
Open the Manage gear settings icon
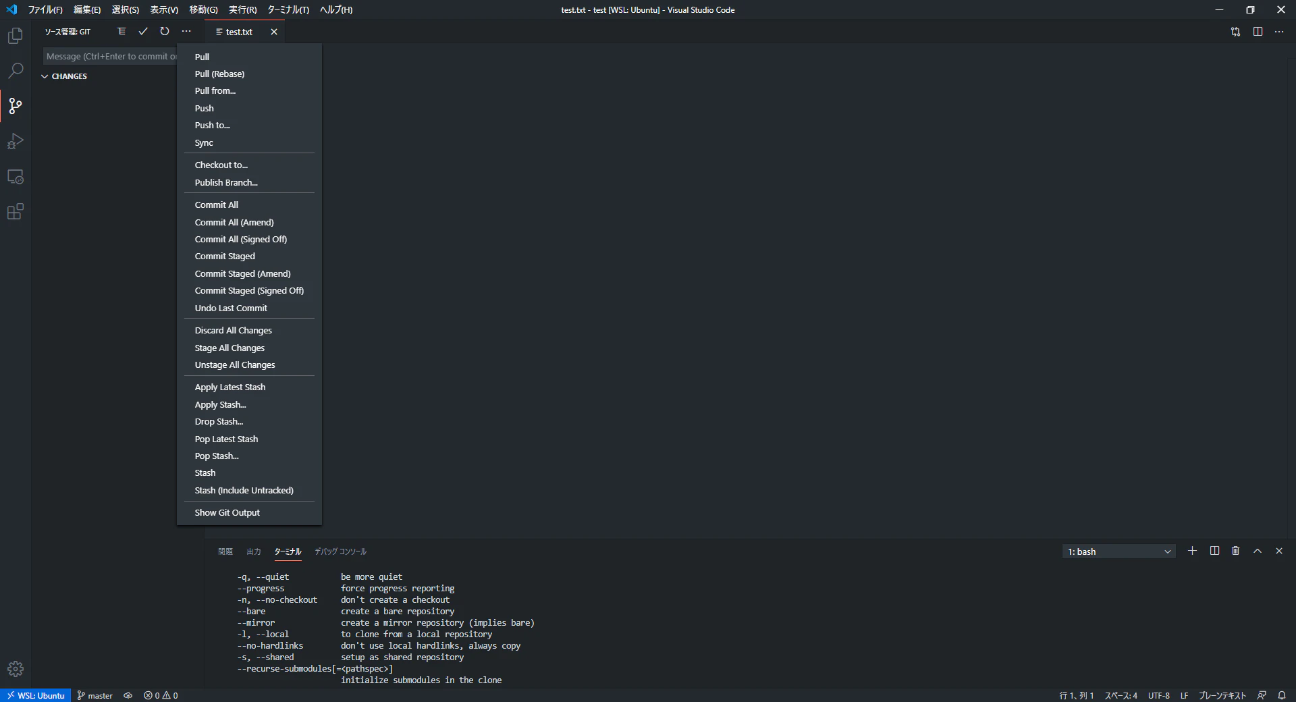tap(15, 669)
